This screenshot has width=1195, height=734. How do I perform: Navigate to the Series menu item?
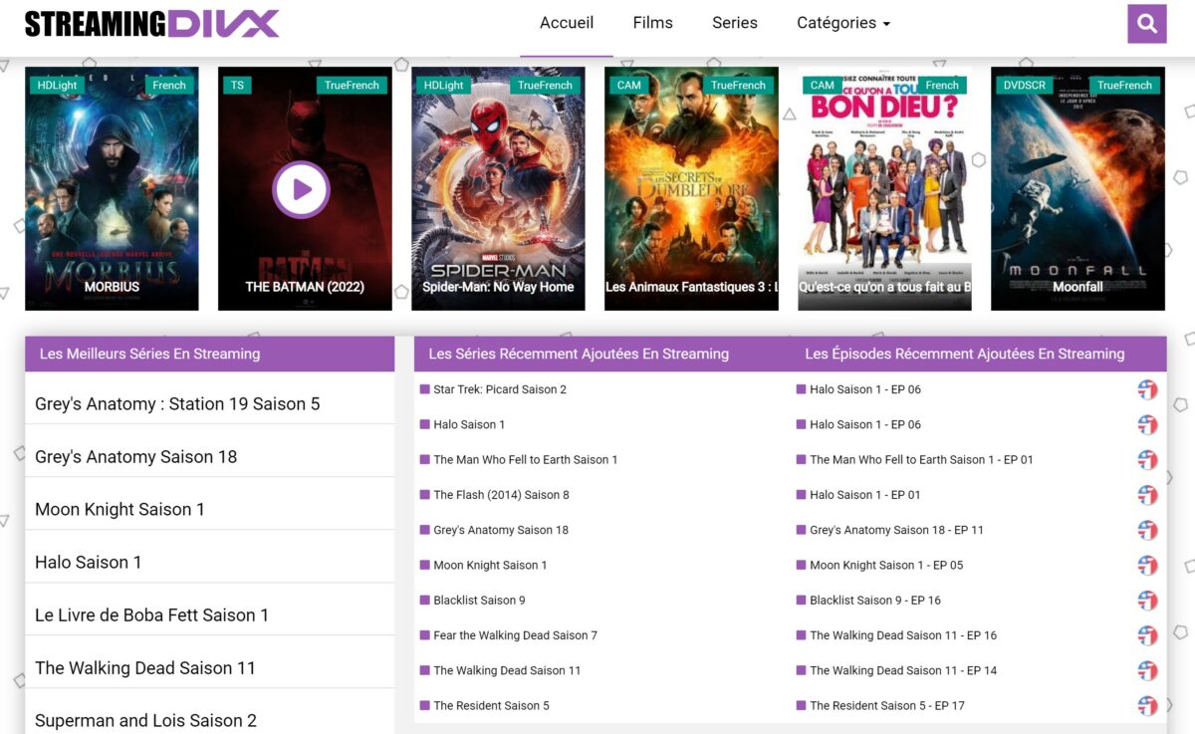pos(734,23)
